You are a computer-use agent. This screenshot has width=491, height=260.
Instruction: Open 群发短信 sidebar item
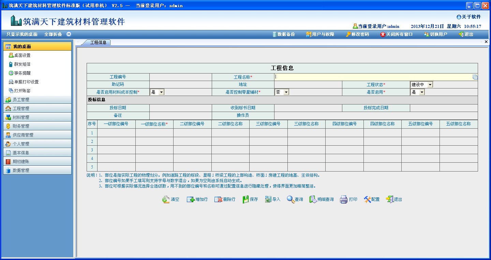[19, 64]
